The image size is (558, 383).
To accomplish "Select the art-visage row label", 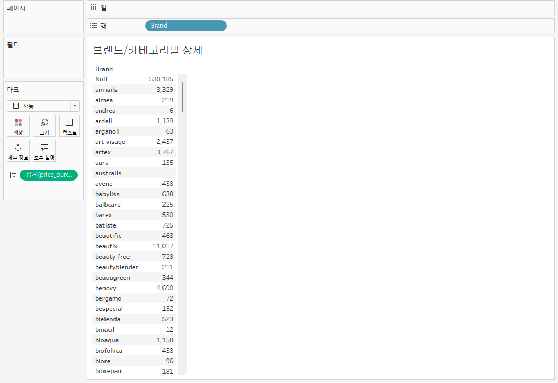I will [x=110, y=142].
